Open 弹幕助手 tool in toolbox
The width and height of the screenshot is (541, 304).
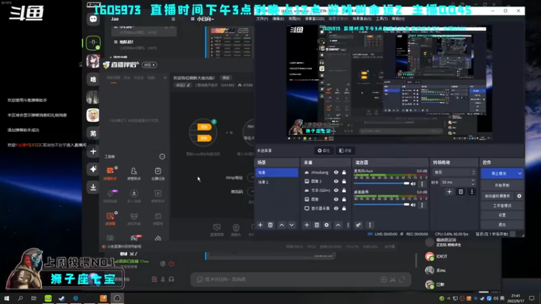coord(110,174)
